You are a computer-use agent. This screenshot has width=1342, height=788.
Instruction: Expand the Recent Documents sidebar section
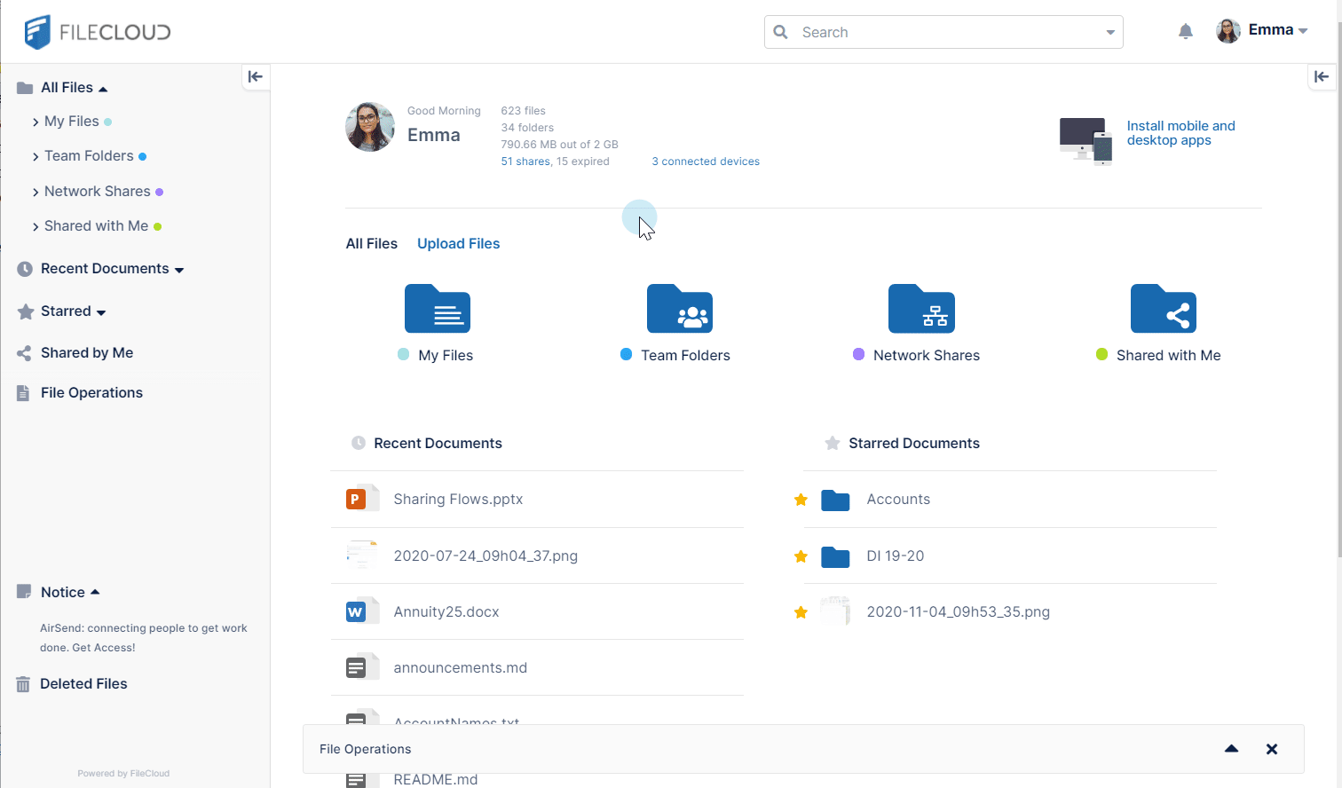(179, 270)
